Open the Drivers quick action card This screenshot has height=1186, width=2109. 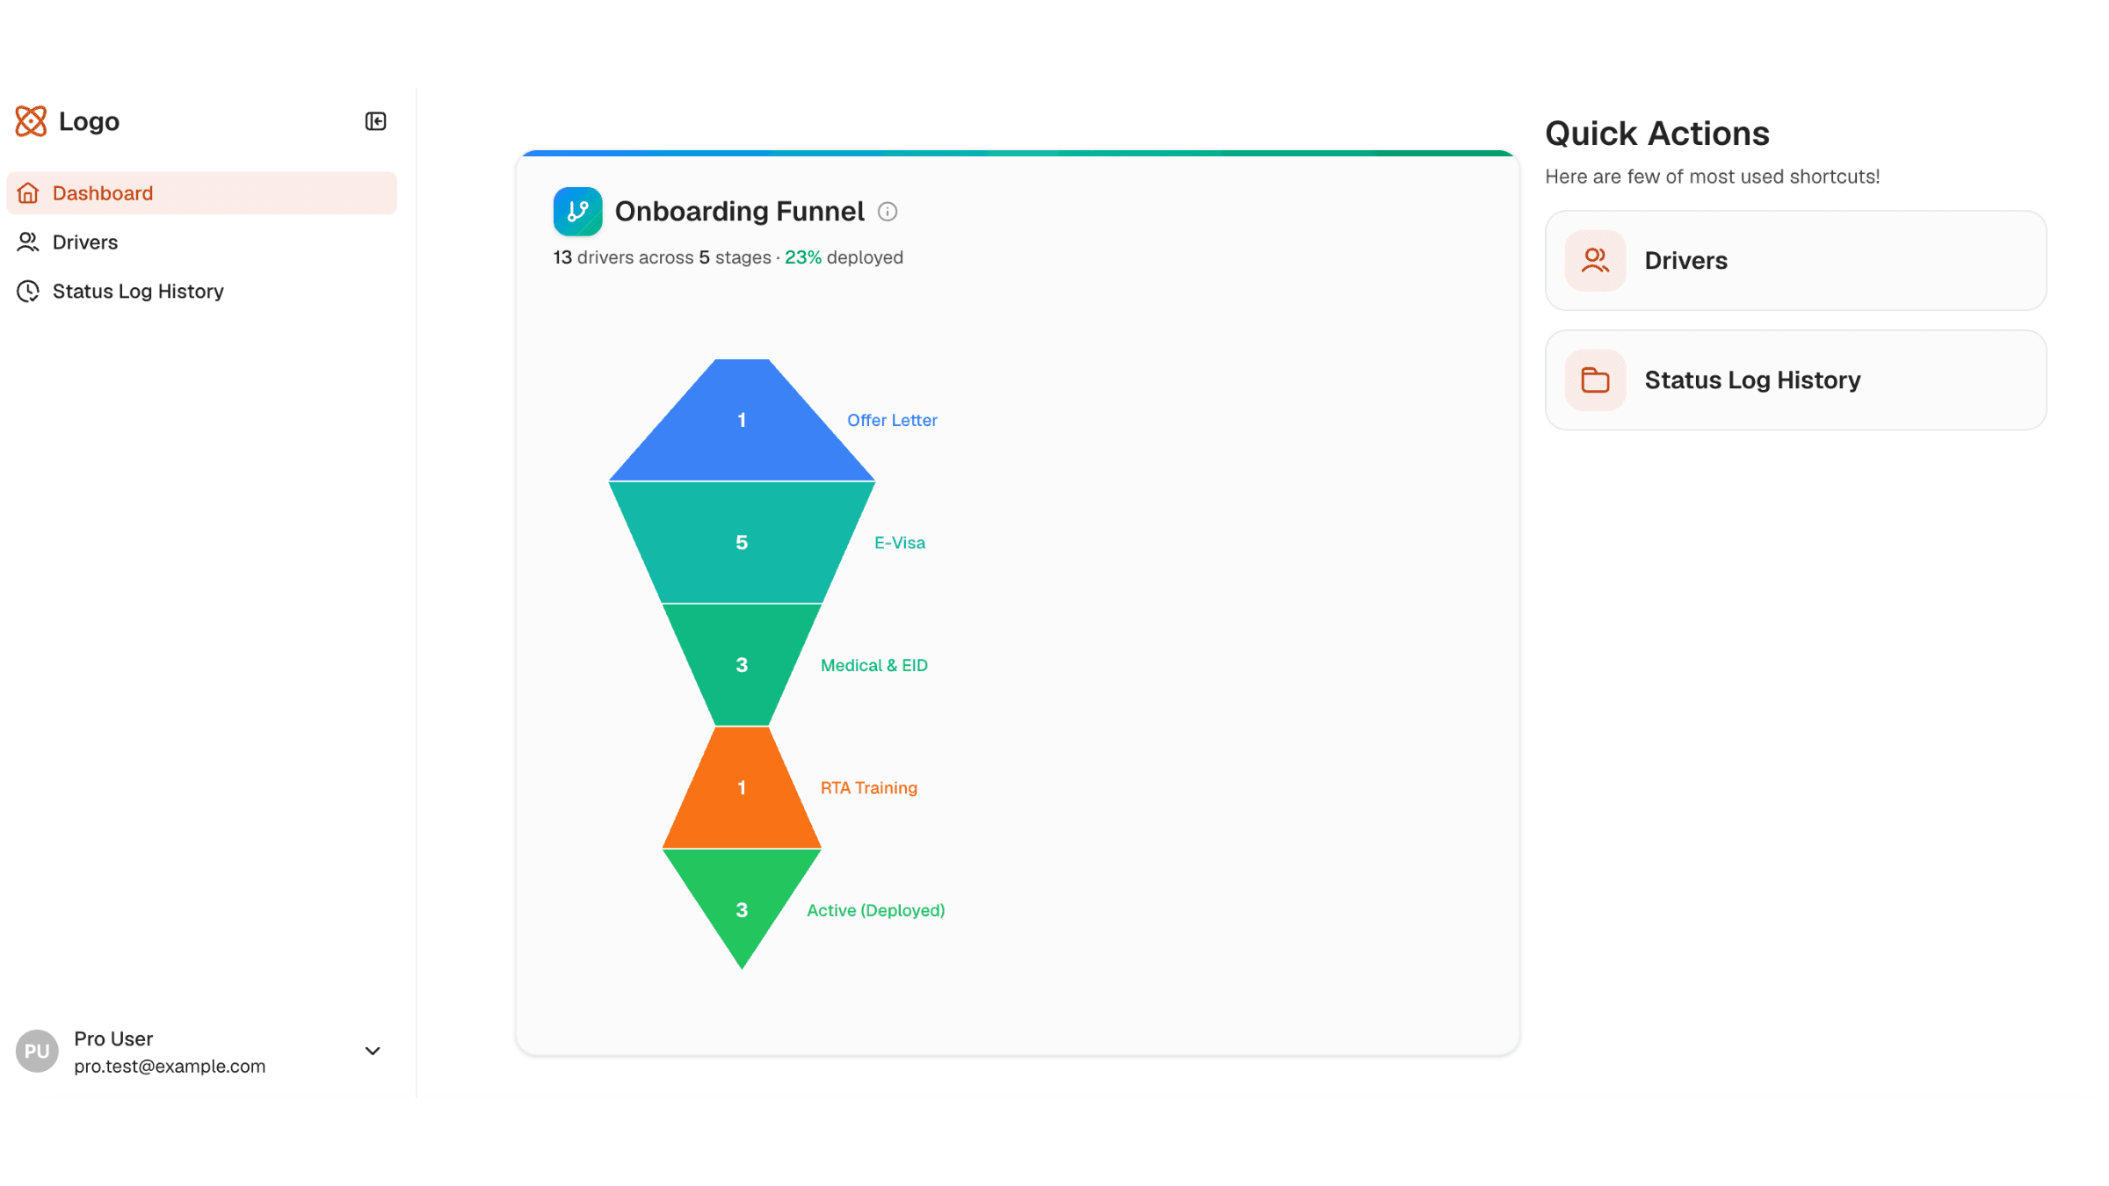(1795, 261)
